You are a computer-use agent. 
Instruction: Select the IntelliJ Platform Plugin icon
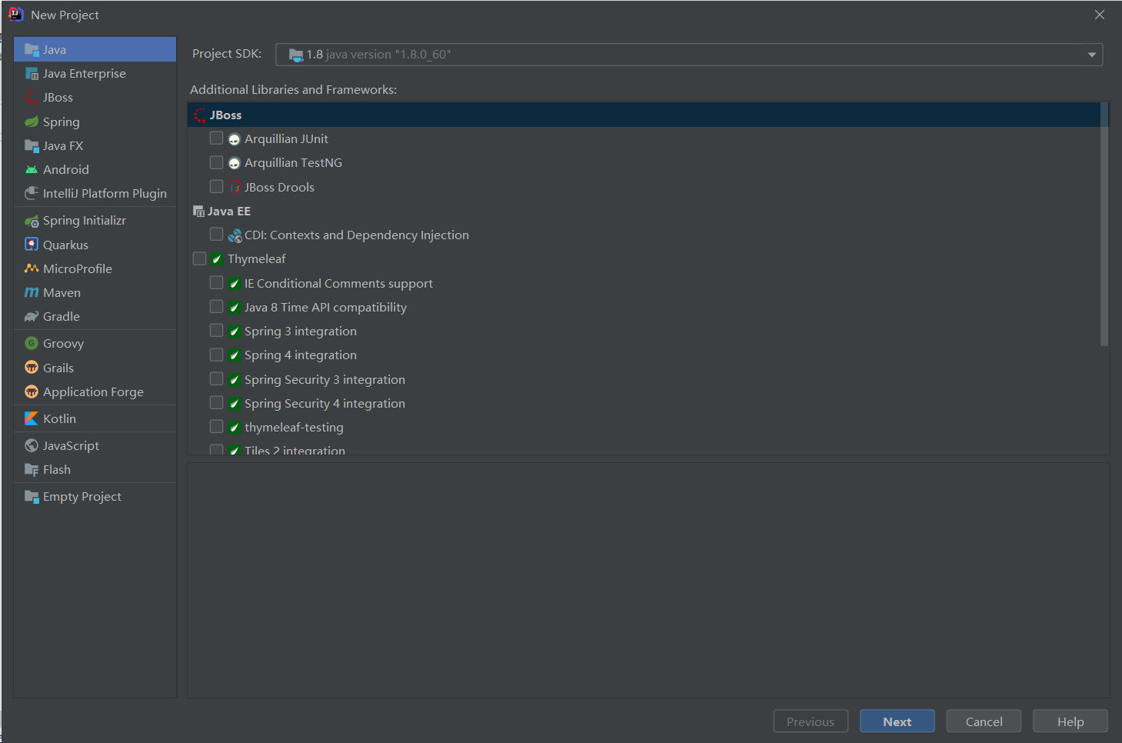click(x=32, y=193)
